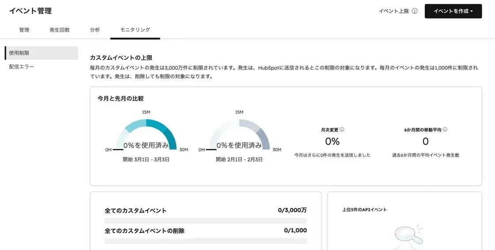
Task: Select 使用制限 in the sidebar
Action: coord(42,53)
